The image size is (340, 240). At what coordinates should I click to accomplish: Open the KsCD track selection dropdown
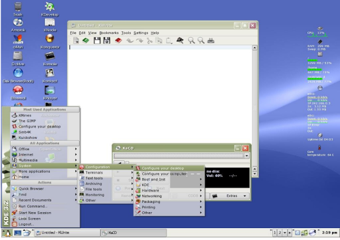[246, 156]
